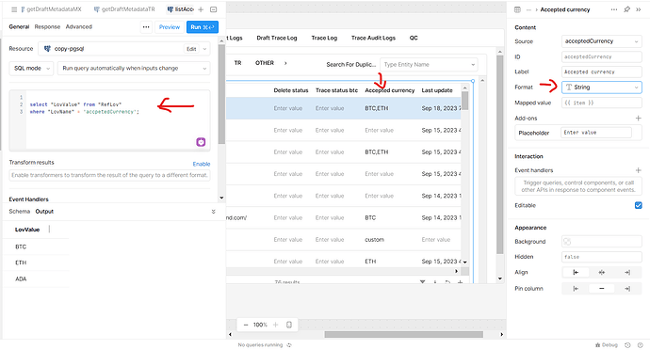Viewport: 650px width, 350px height.
Task: Click the query running status refresh icon
Action: click(289, 345)
